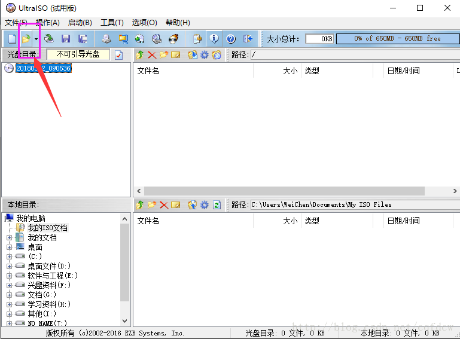The width and height of the screenshot is (460, 339).
Task: Expand the 学习资料(H:) drive node
Action: pos(9,304)
